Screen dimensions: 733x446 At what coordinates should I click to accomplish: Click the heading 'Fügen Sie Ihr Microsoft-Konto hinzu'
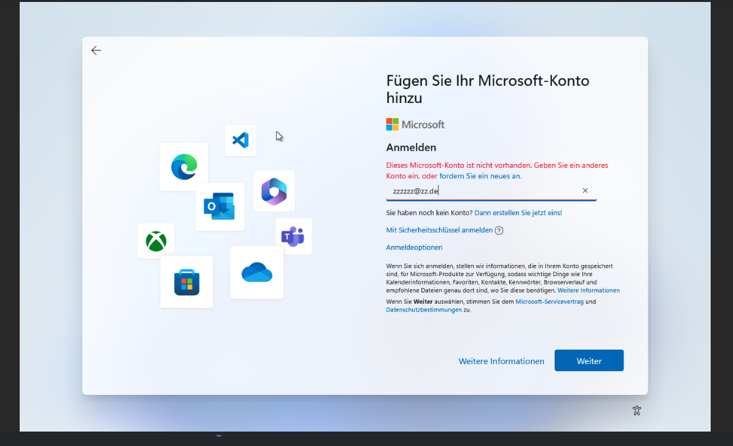(488, 89)
